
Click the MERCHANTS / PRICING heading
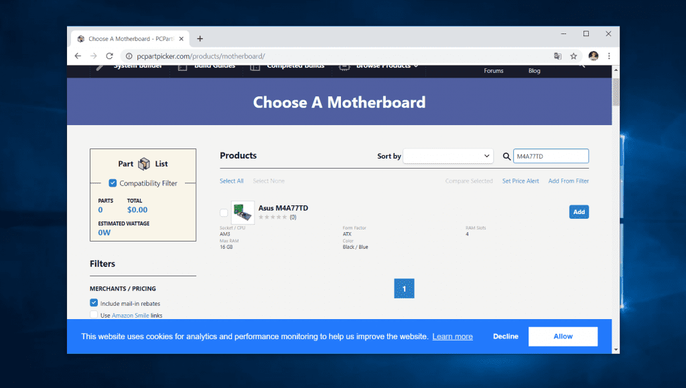pyautogui.click(x=123, y=288)
